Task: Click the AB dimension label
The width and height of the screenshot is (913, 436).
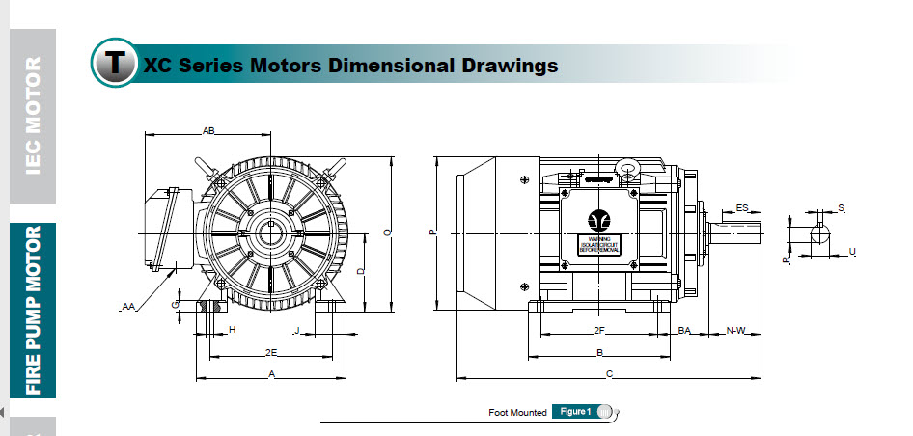Action: pyautogui.click(x=208, y=130)
